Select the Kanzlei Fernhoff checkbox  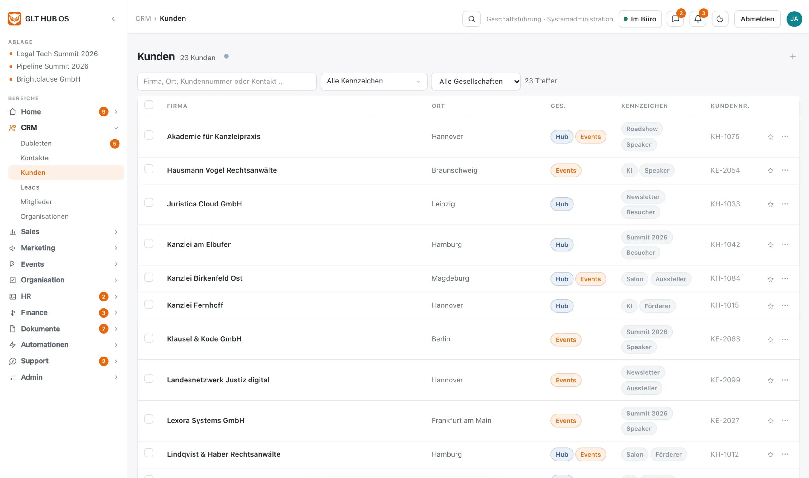149,304
